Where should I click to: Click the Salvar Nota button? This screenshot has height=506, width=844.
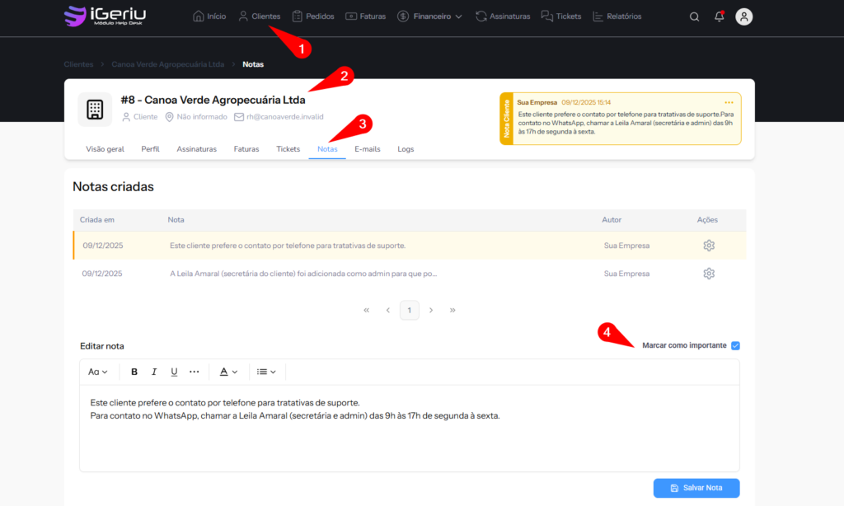(x=696, y=488)
